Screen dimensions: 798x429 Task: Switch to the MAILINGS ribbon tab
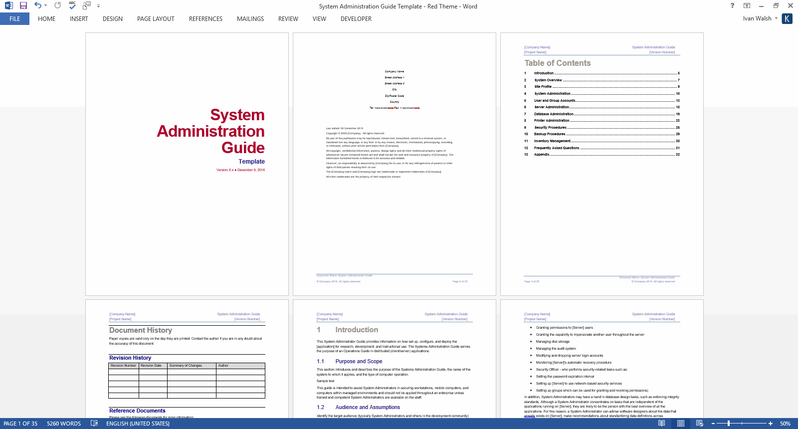click(250, 19)
